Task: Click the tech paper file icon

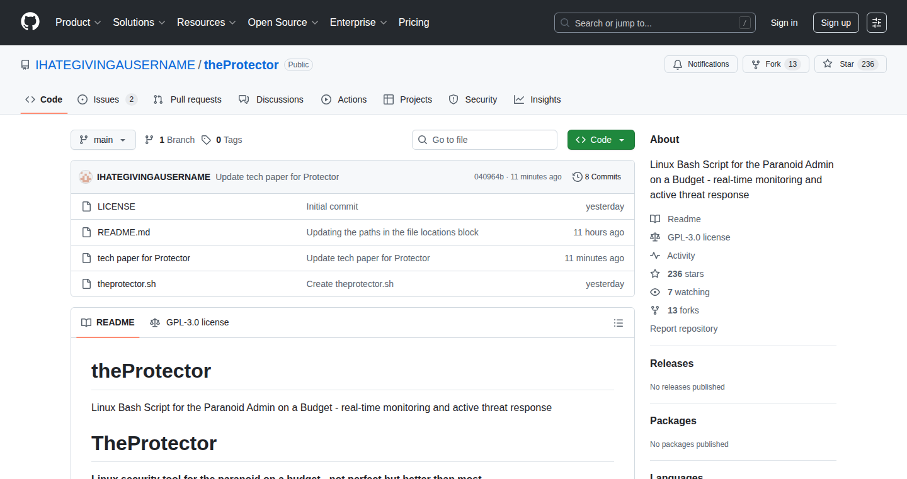Action: [x=87, y=258]
